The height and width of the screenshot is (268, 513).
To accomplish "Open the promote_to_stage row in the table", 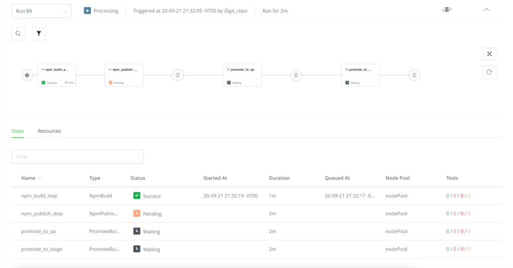I will tap(42, 249).
